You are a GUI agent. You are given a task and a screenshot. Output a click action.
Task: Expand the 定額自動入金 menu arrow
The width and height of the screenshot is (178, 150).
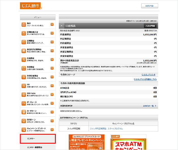52,33
